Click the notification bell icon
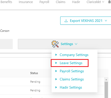Screen dimensions: 111x98 point(109,2)
